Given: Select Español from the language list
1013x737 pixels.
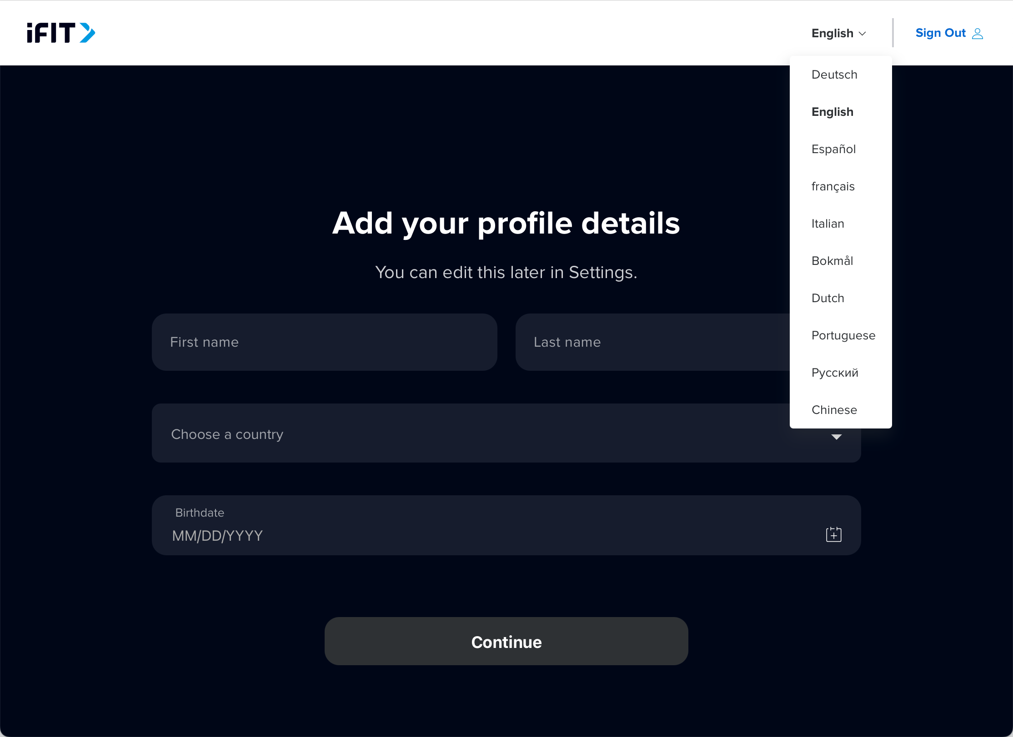Looking at the screenshot, I should click(833, 149).
